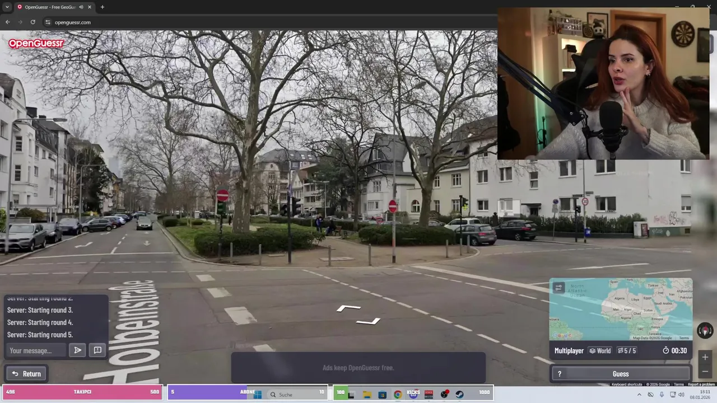This screenshot has height=403, width=717.
Task: Open the quick chat emote icon
Action: point(97,350)
